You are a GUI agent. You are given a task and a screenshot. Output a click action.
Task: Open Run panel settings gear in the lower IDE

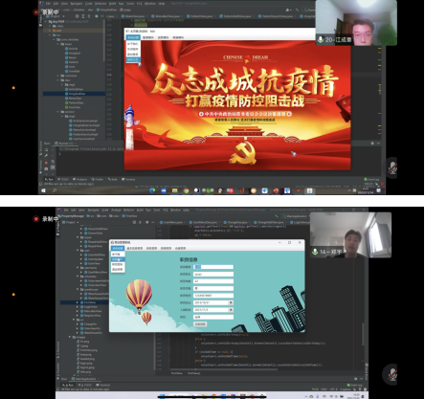point(356,379)
